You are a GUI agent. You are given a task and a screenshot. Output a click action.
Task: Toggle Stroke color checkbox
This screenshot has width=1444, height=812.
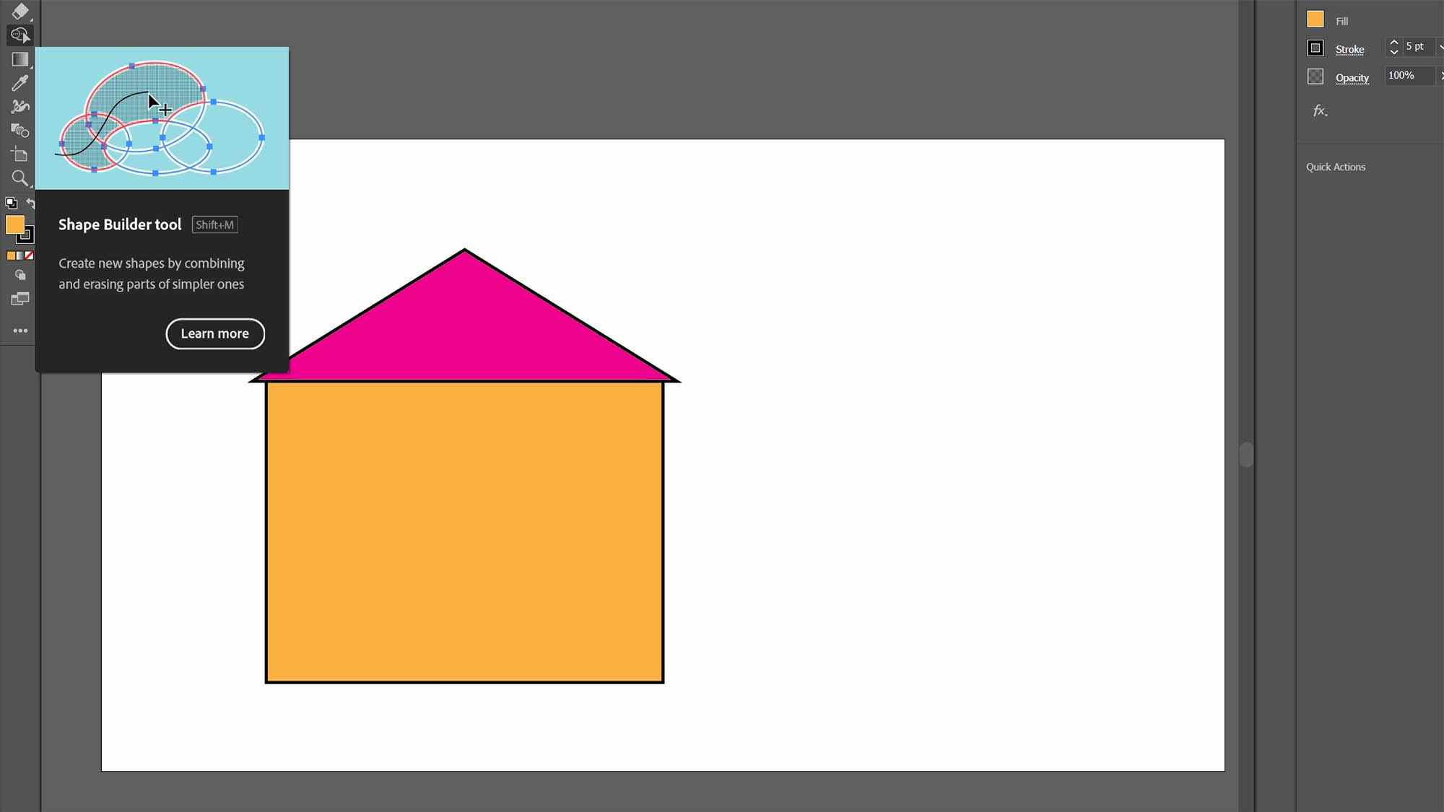[x=1316, y=47]
